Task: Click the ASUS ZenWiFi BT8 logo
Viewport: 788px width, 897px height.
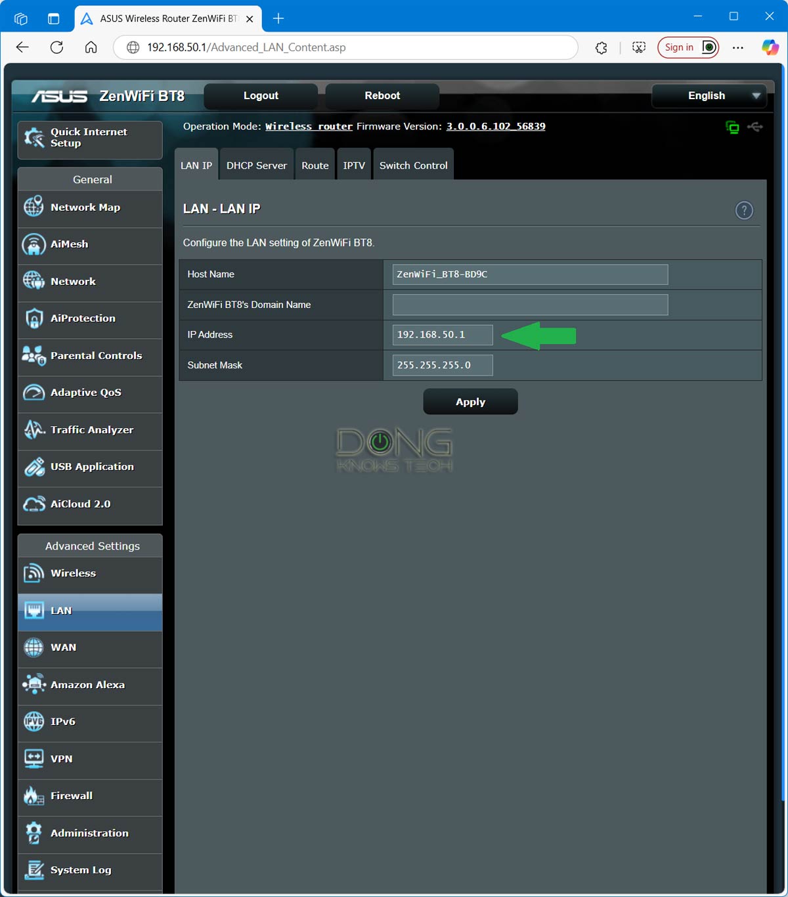Action: pyautogui.click(x=108, y=96)
